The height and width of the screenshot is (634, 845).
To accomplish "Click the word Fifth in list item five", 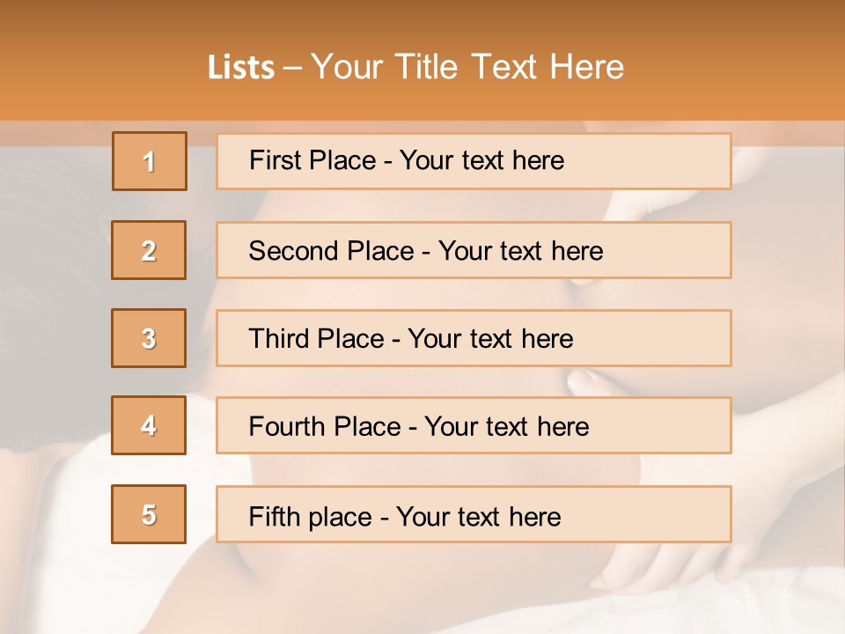I will pyautogui.click(x=275, y=517).
